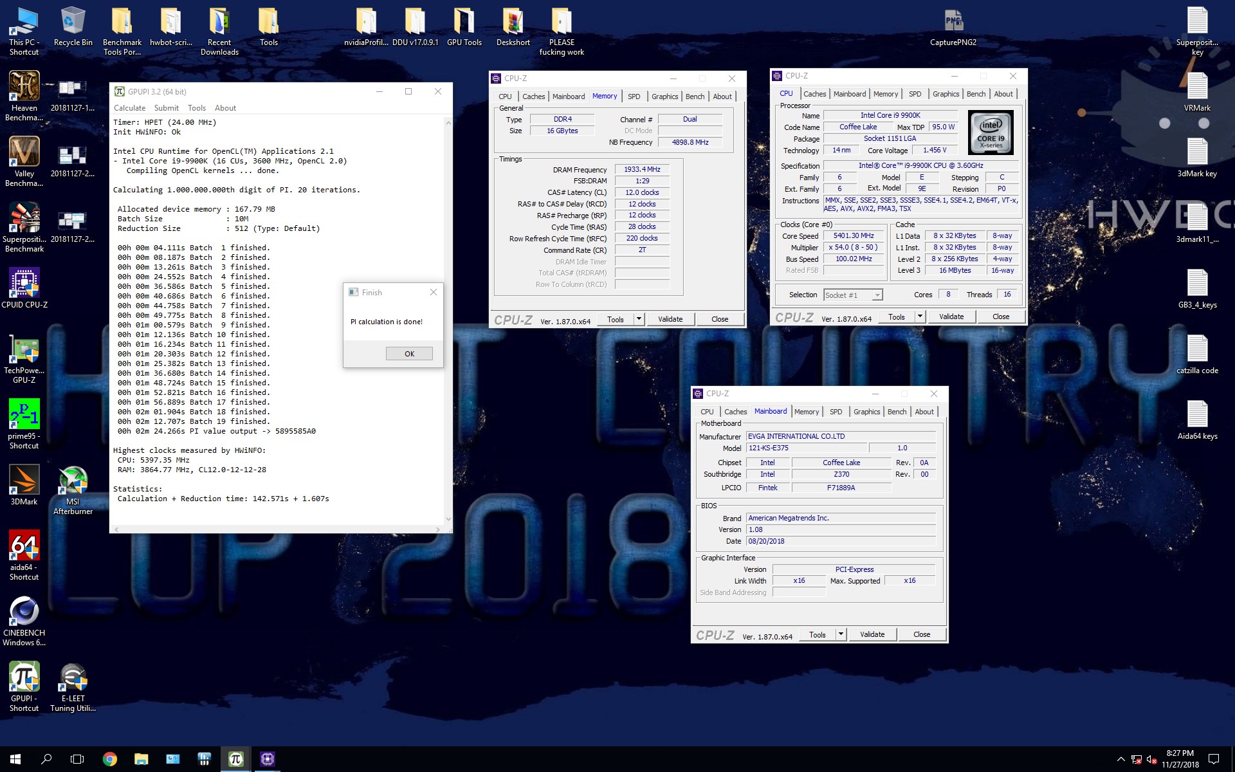Show hidden system tray icons

[x=1121, y=759]
